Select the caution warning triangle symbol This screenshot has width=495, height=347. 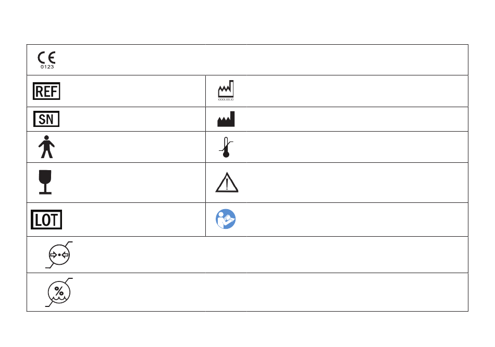227,183
